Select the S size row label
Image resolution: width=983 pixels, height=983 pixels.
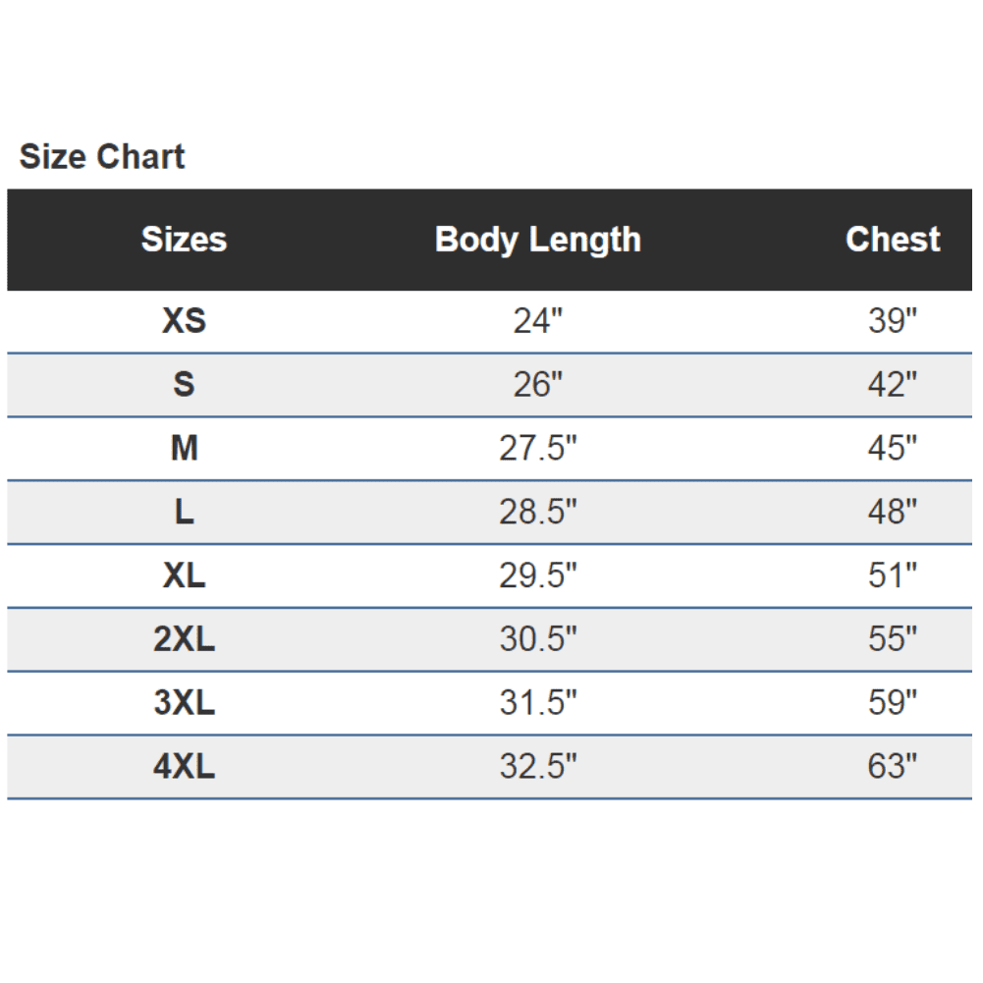click(184, 385)
